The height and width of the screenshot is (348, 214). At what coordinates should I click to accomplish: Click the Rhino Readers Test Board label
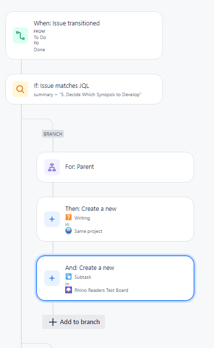(x=101, y=290)
